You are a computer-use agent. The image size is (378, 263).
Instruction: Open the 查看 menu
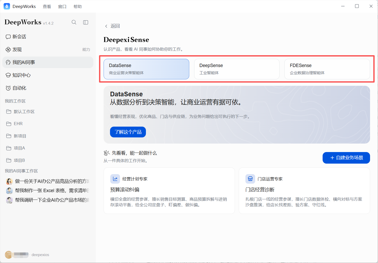47,6
